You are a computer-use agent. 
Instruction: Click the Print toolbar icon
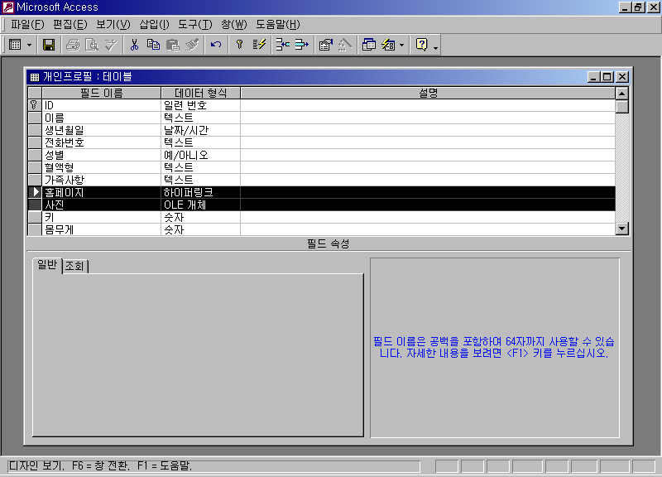(73, 45)
